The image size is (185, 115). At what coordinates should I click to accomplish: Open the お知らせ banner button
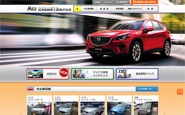48,74
